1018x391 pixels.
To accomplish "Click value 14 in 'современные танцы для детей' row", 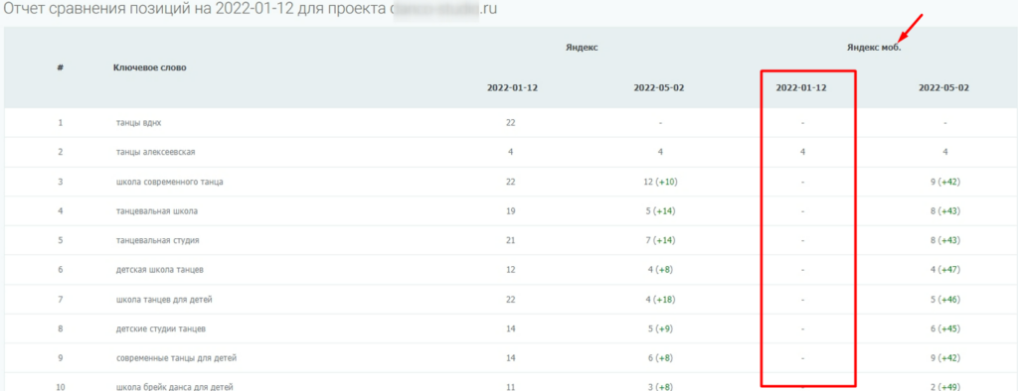I will tap(511, 358).
